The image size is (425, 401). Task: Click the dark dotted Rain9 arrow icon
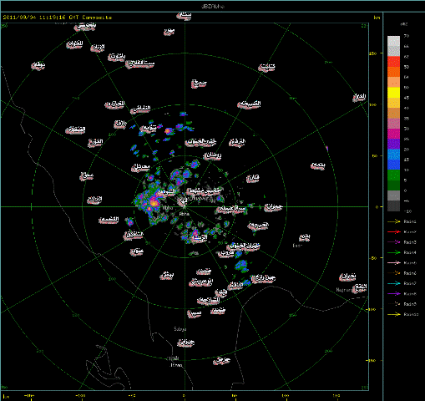coord(394,304)
